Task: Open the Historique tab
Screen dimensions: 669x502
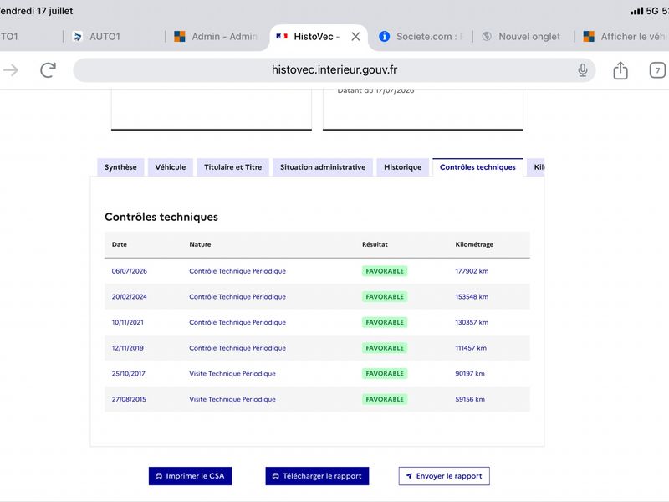Action: pos(403,167)
